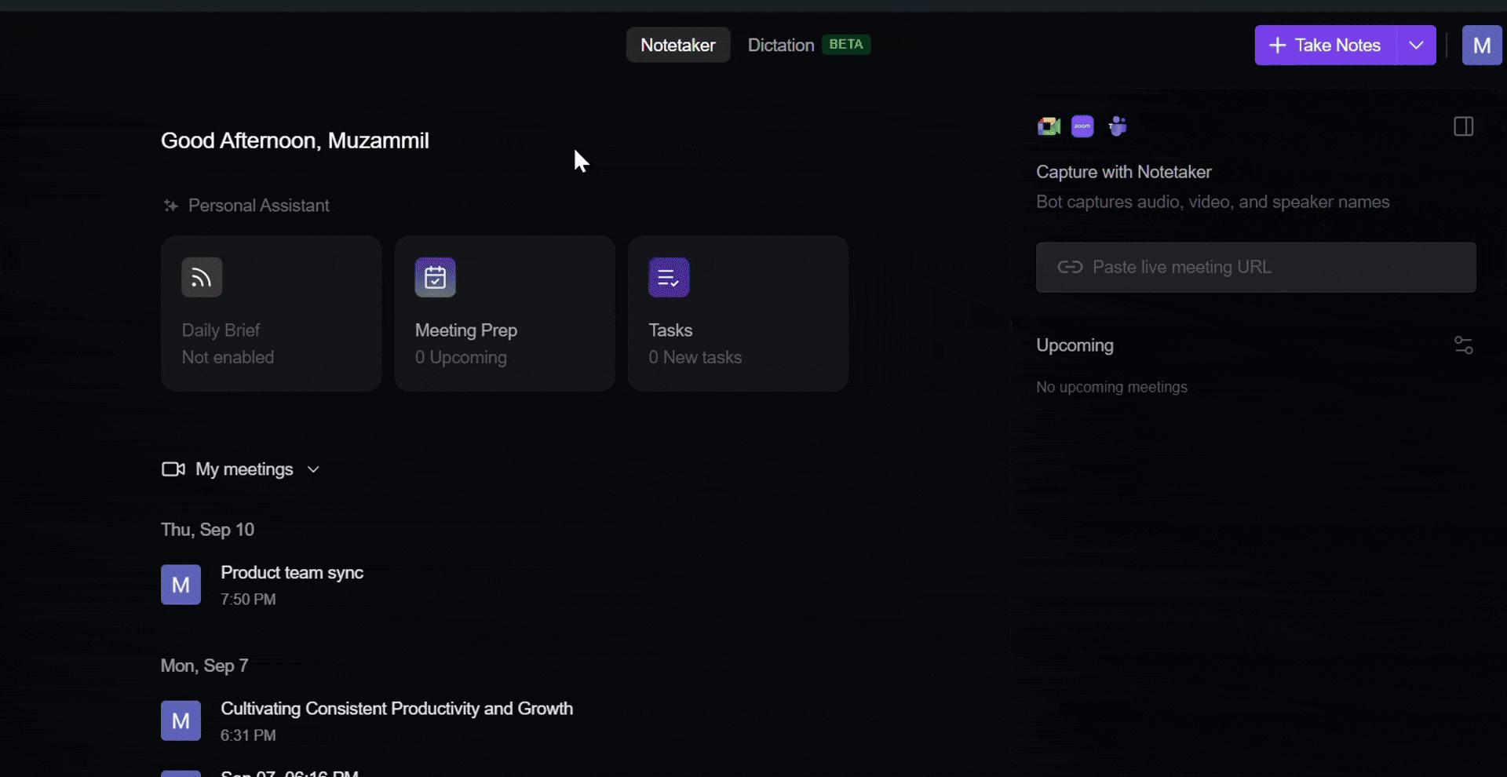Click the Good Afternoon, Muzammil greeting

[294, 140]
